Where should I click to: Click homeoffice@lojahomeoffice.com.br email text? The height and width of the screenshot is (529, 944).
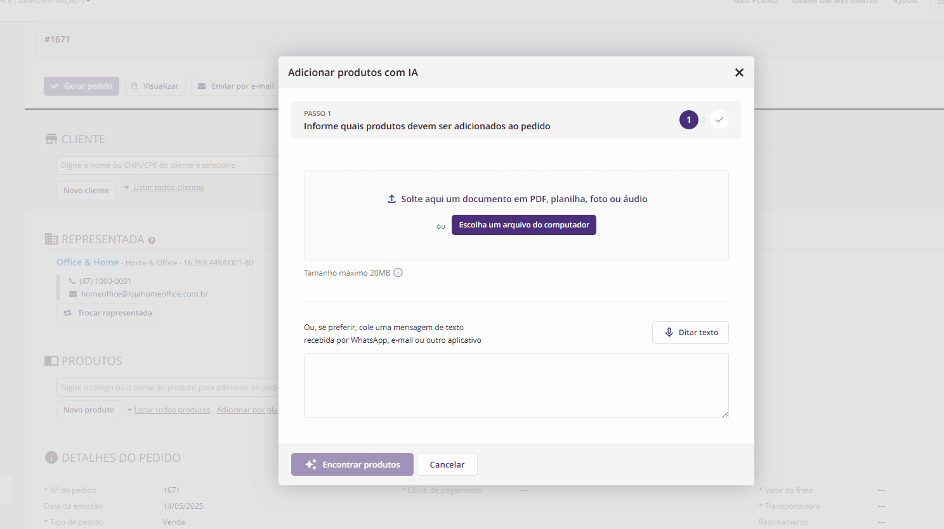(x=145, y=294)
